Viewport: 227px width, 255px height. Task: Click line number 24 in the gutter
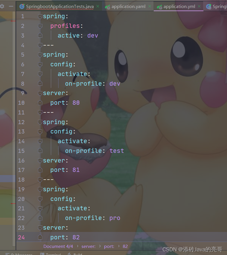click(x=21, y=237)
